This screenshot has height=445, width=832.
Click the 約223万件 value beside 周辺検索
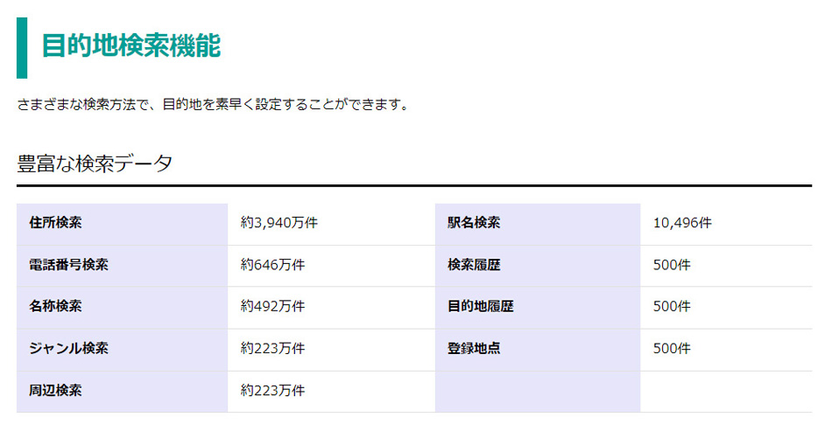click(x=272, y=391)
